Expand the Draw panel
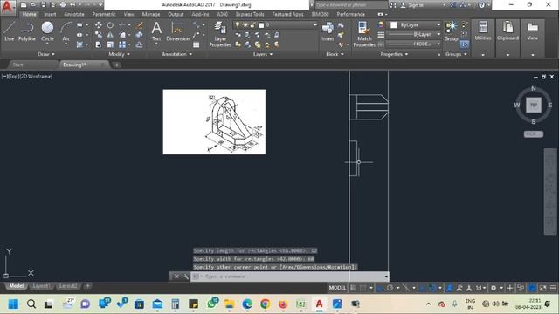 click(x=46, y=54)
